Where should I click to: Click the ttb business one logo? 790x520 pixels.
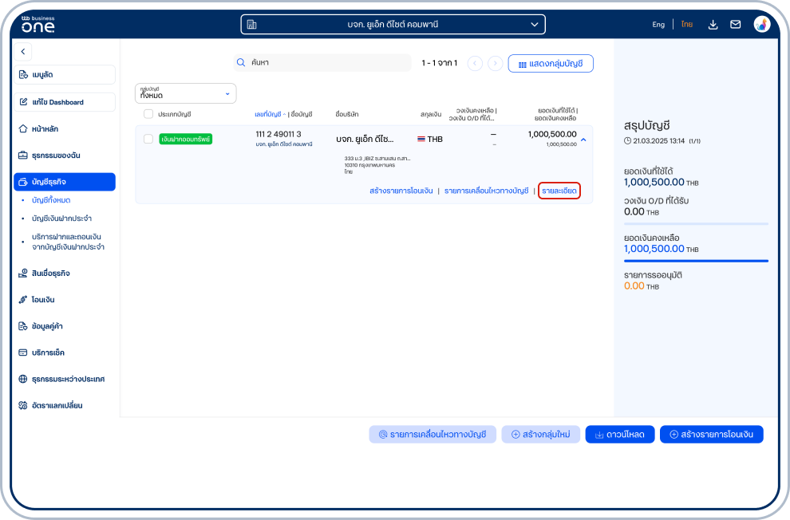(38, 24)
